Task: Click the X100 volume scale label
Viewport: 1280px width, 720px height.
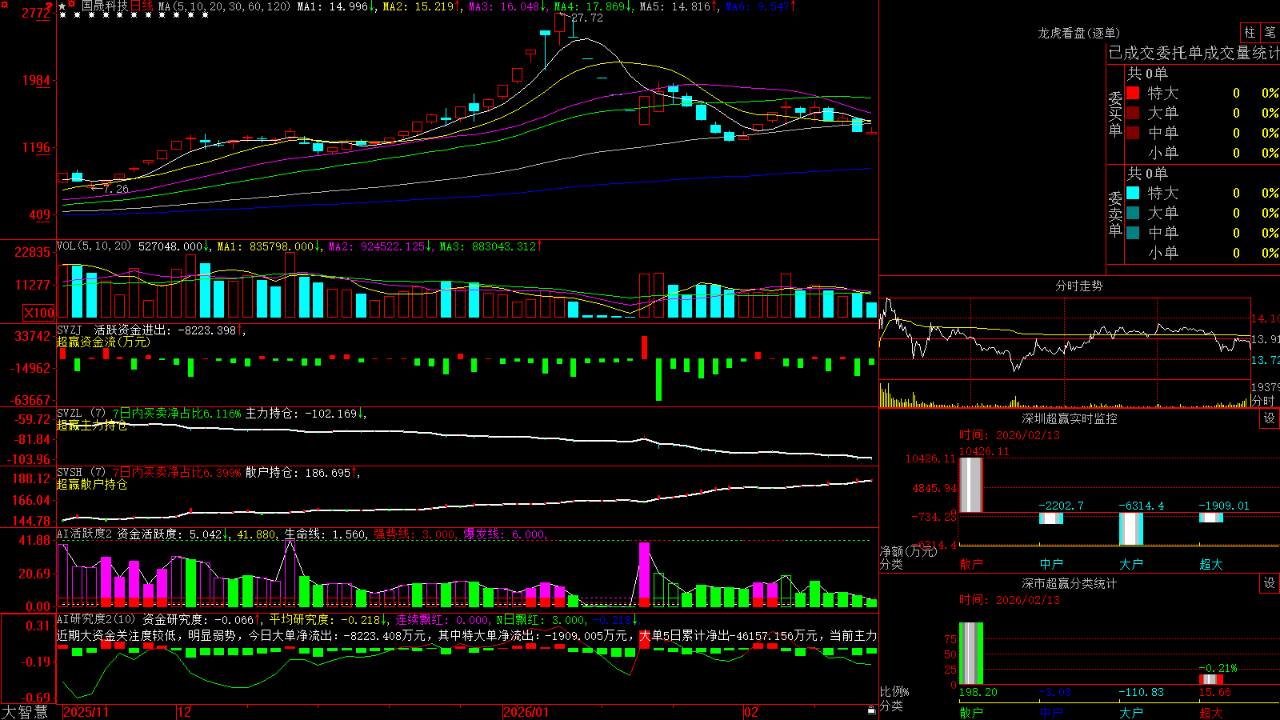Action: click(39, 313)
